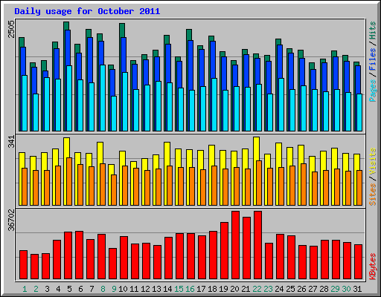Image resolution: width=381 pixels, height=297 pixels.
Task: Click day label 4 on the axis
Action: (x=58, y=289)
